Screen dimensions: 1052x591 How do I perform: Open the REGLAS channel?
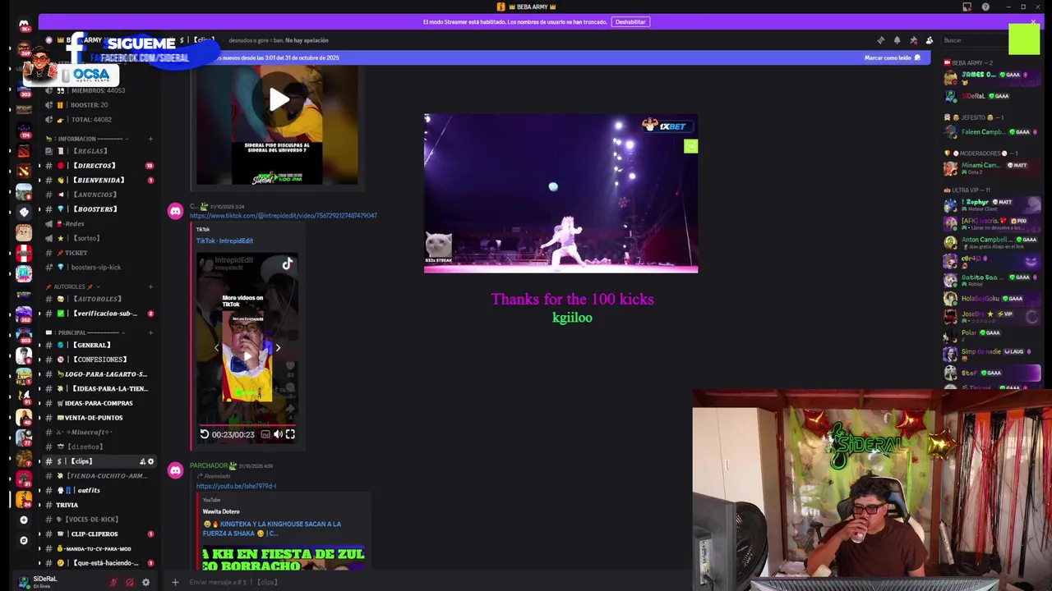pyautogui.click(x=98, y=151)
